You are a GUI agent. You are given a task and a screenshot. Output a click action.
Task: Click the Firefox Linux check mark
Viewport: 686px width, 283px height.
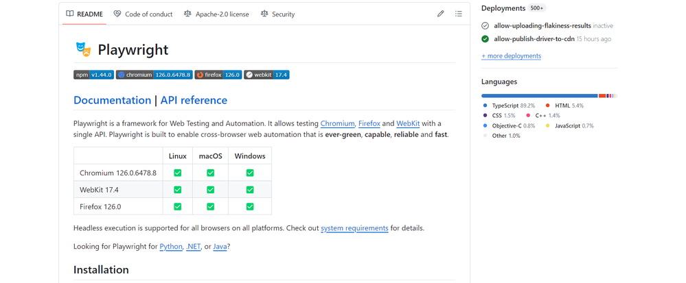[x=178, y=206]
